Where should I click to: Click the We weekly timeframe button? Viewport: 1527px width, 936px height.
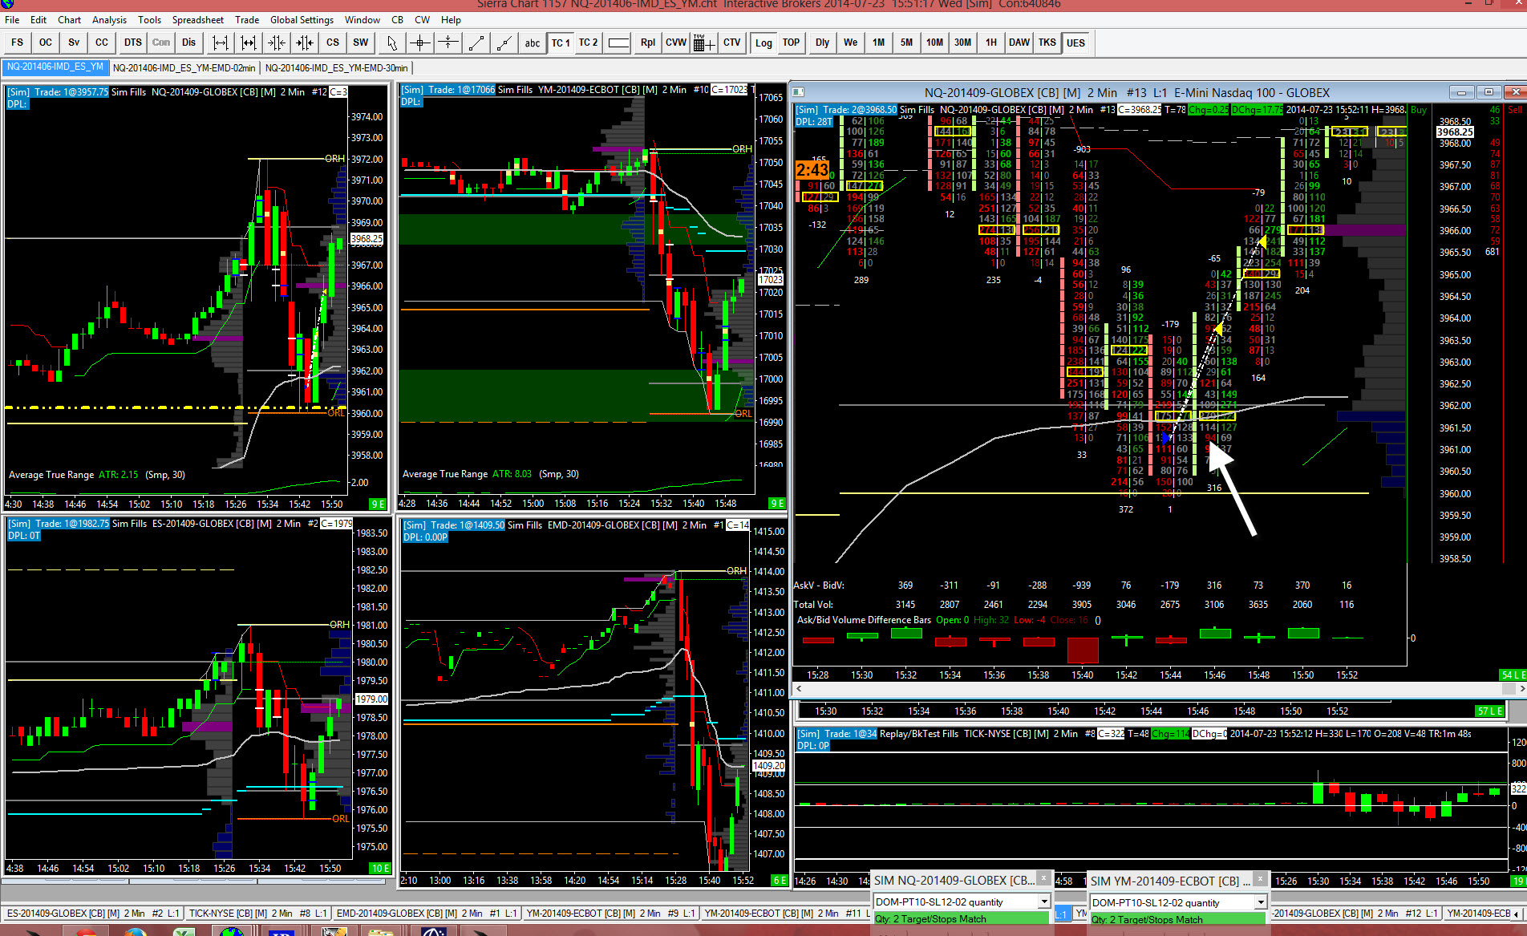851,43
